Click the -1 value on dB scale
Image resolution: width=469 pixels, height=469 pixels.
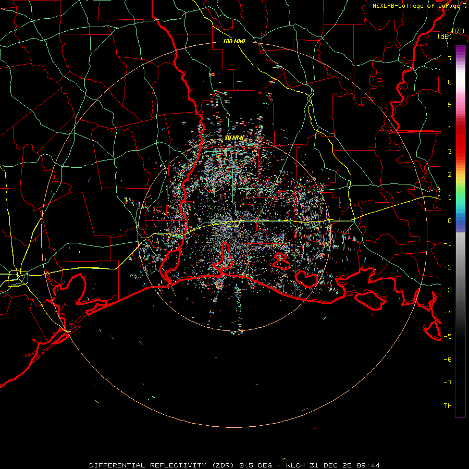coord(448,244)
